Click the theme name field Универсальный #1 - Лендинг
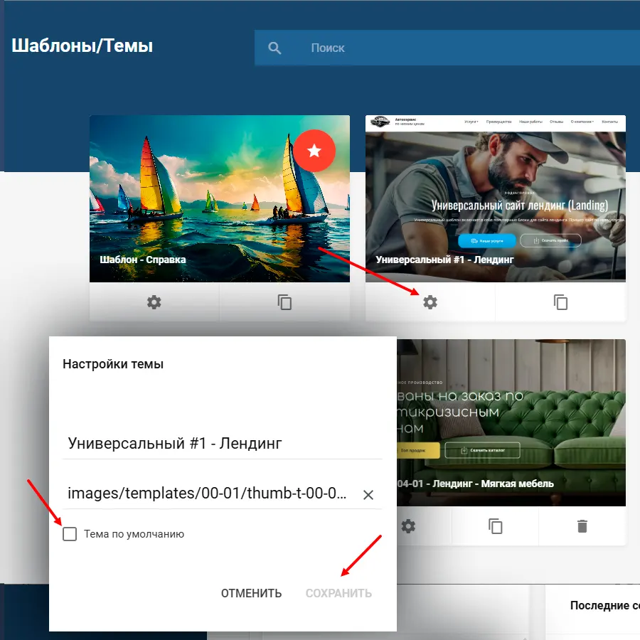640x640 pixels. point(222,444)
